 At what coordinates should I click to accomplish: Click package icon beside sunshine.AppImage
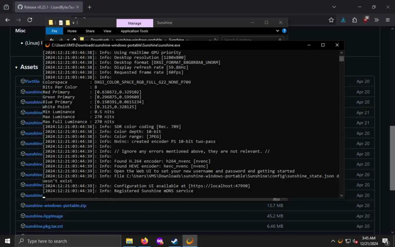click(23, 216)
